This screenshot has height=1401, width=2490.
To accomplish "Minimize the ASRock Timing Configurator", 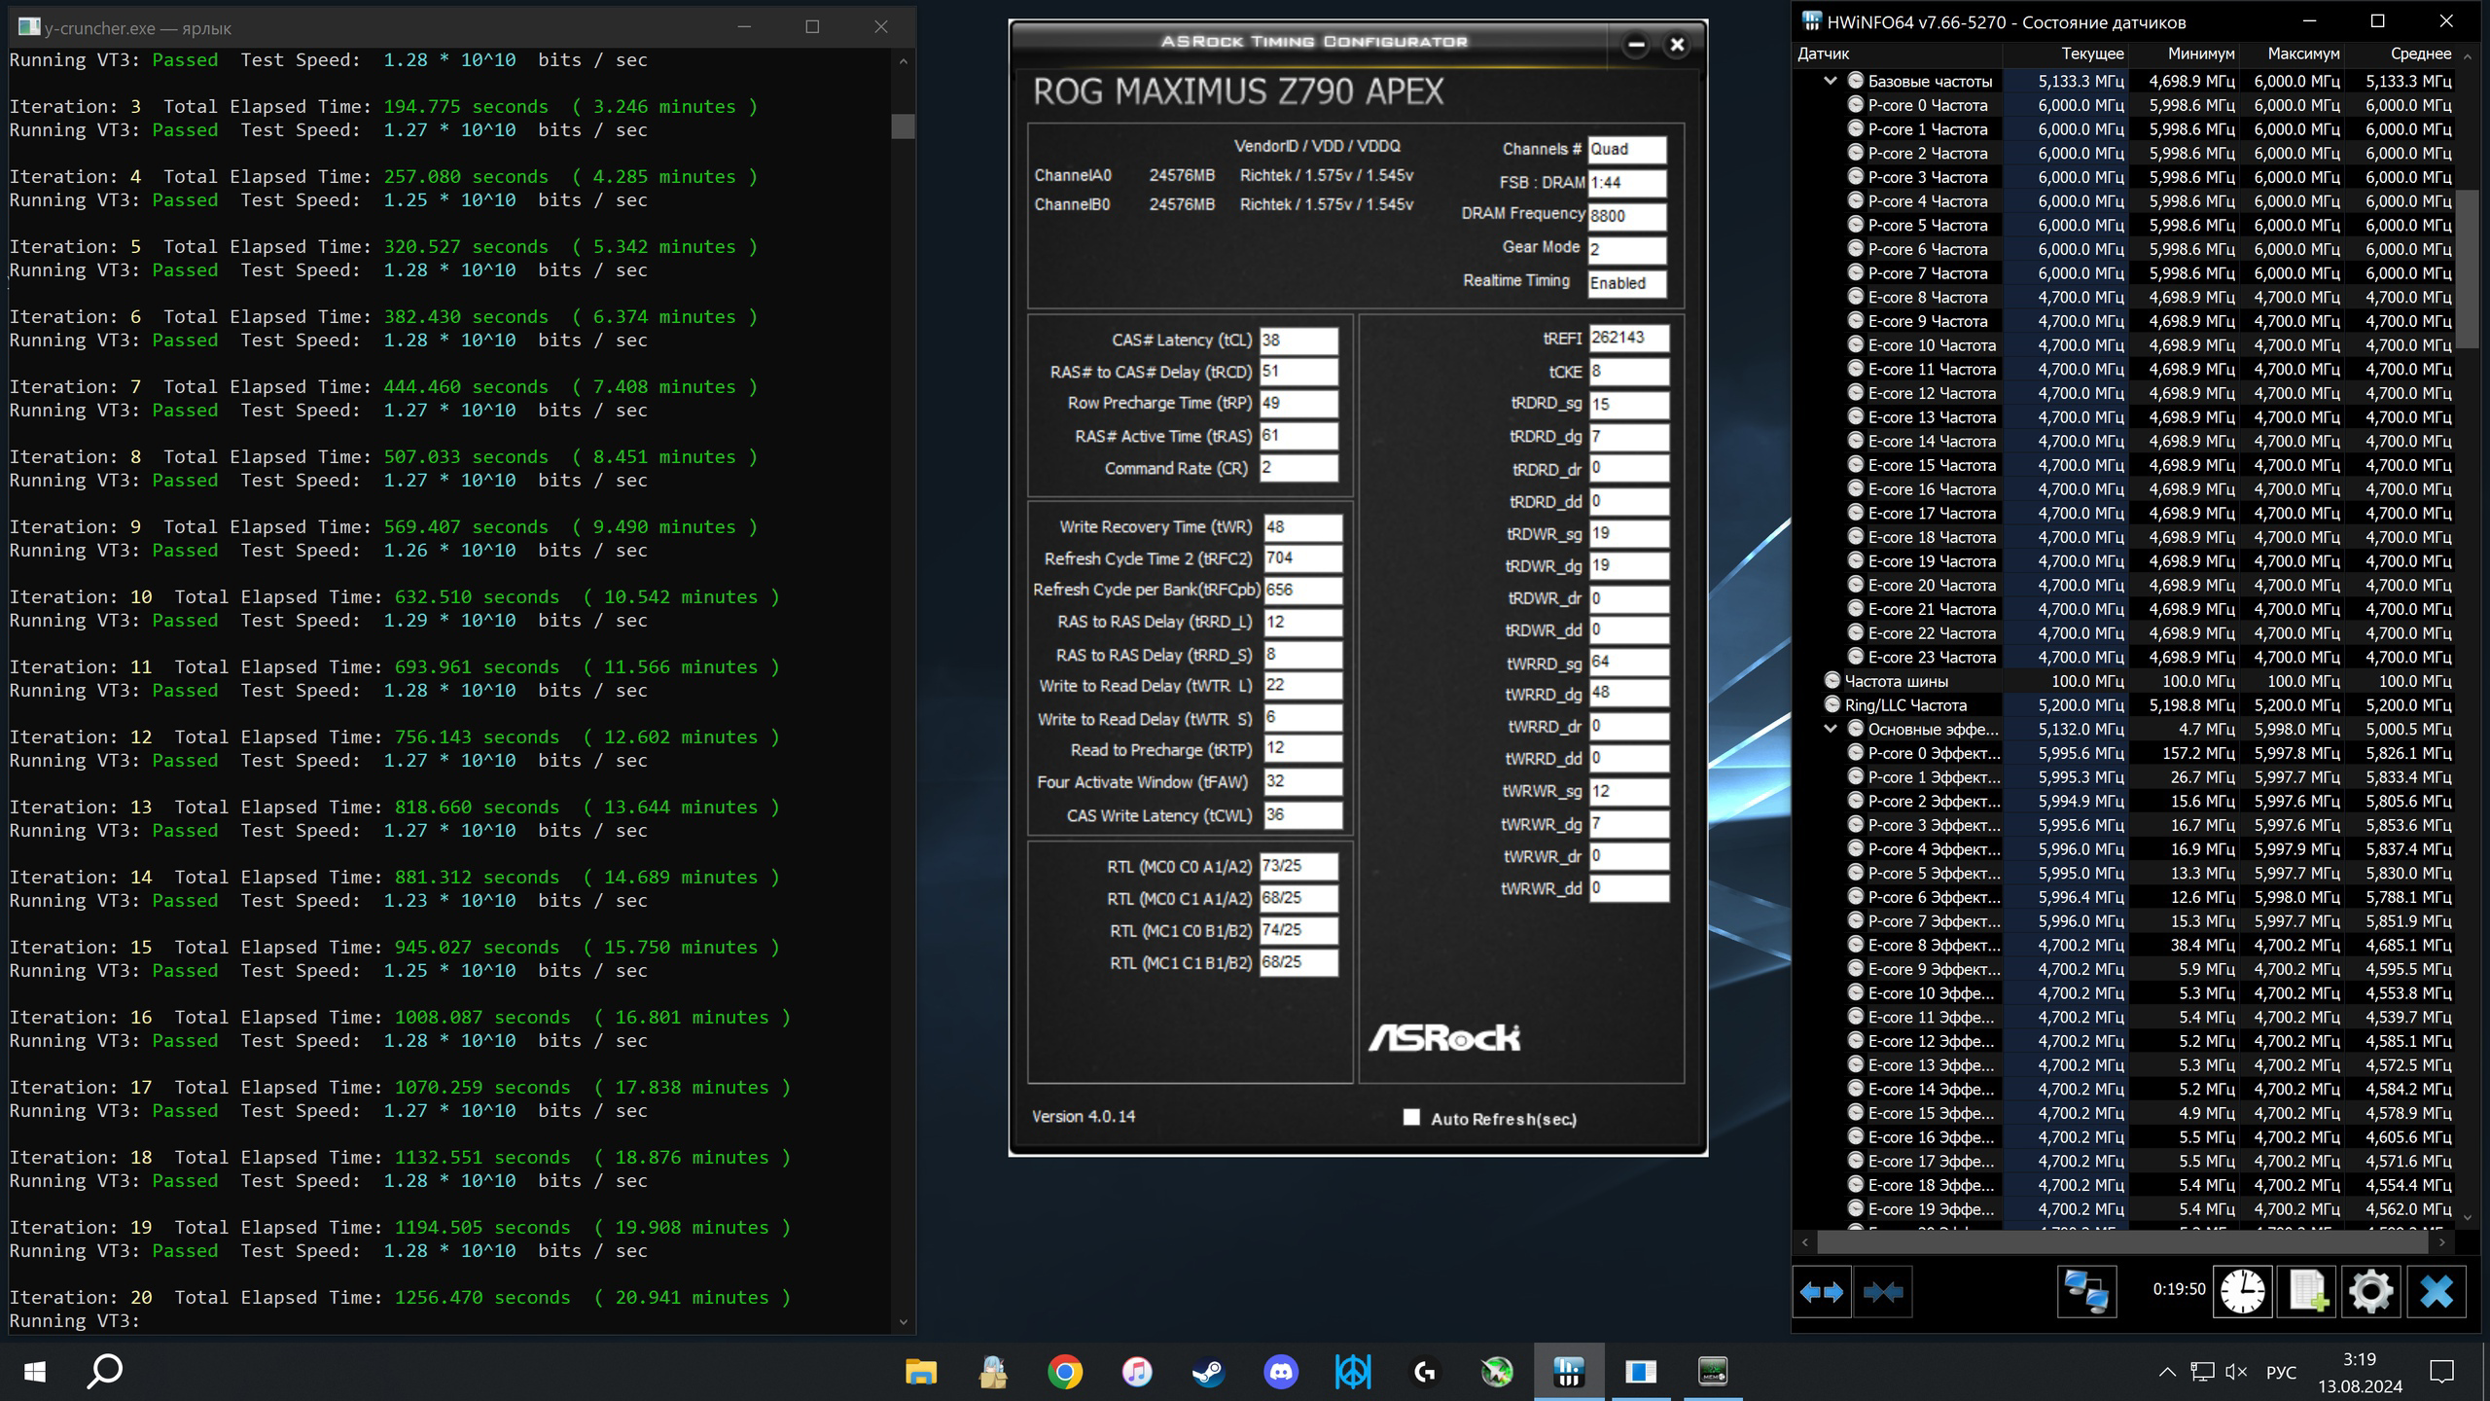I will [1636, 45].
